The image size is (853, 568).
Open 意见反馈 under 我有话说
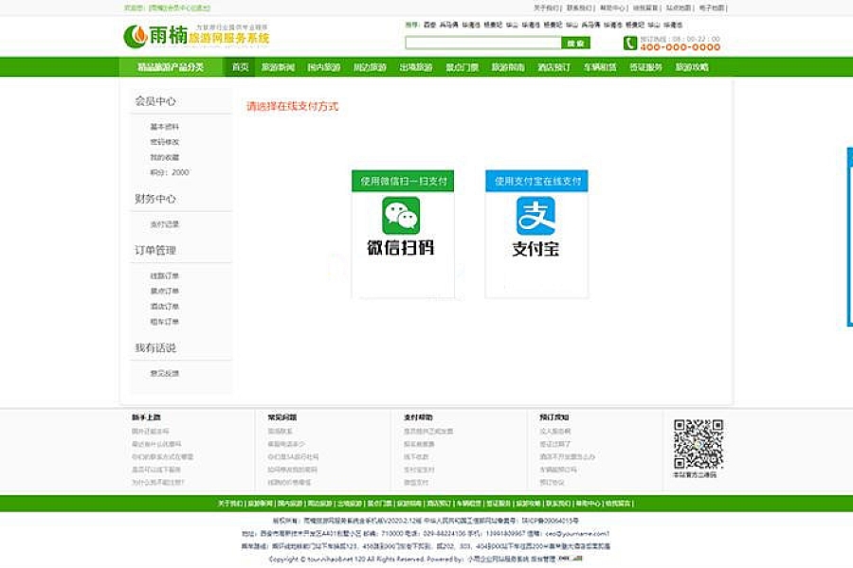click(164, 373)
